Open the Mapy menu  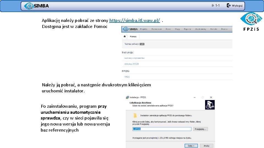pos(177,29)
